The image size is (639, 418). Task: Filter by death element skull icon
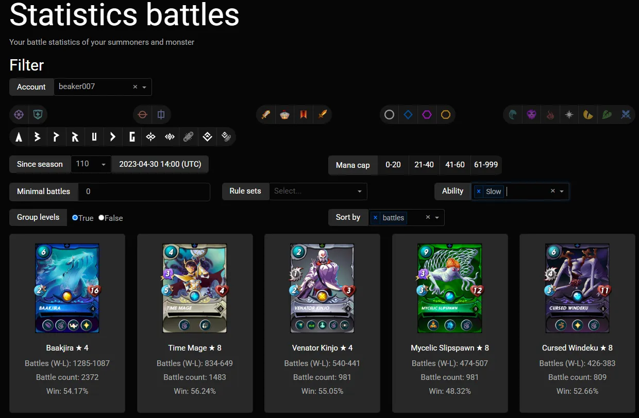(x=532, y=115)
